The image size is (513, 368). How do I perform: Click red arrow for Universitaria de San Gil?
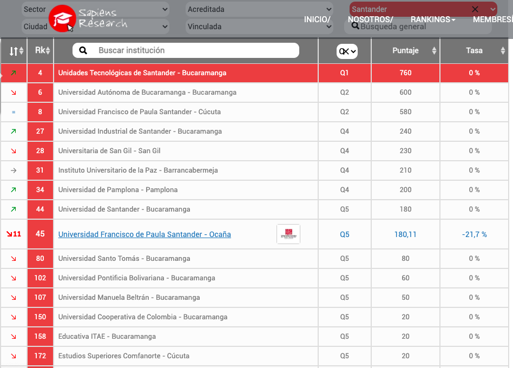pyautogui.click(x=14, y=151)
